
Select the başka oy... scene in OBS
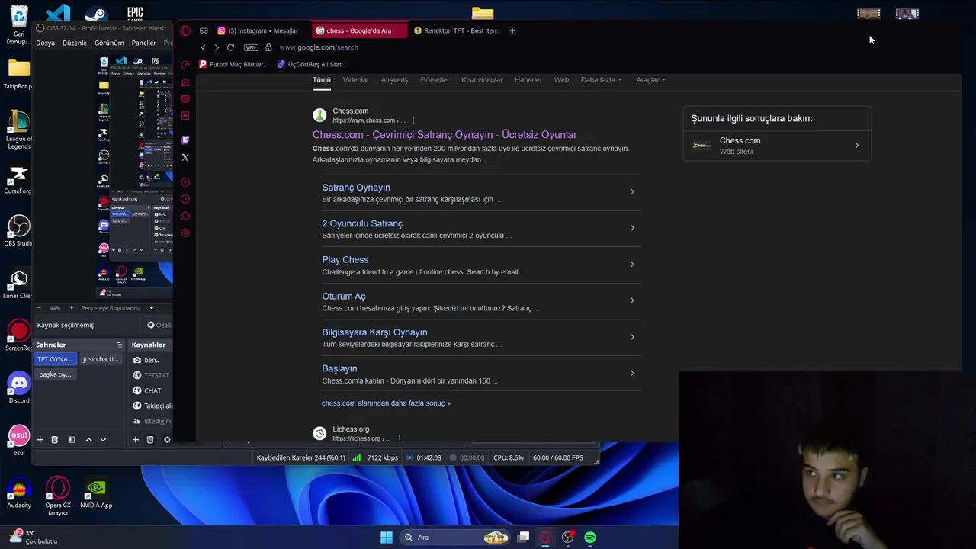(55, 374)
